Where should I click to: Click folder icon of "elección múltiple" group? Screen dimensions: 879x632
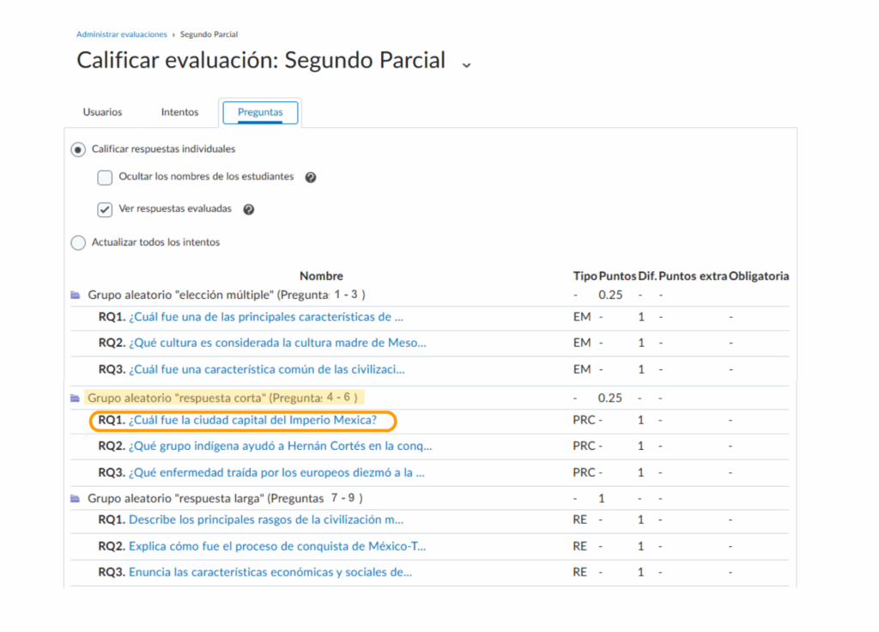point(76,295)
